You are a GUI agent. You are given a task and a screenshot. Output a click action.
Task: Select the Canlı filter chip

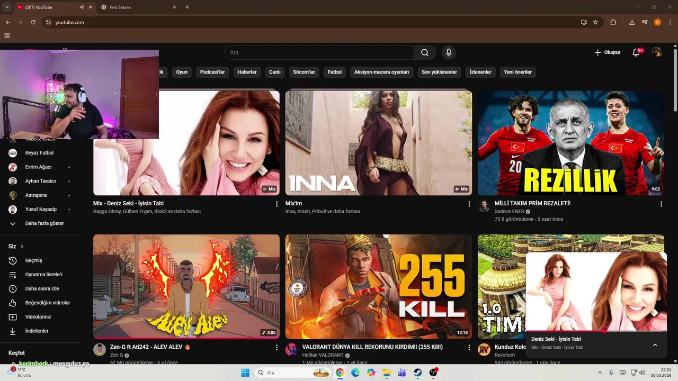[x=274, y=72]
